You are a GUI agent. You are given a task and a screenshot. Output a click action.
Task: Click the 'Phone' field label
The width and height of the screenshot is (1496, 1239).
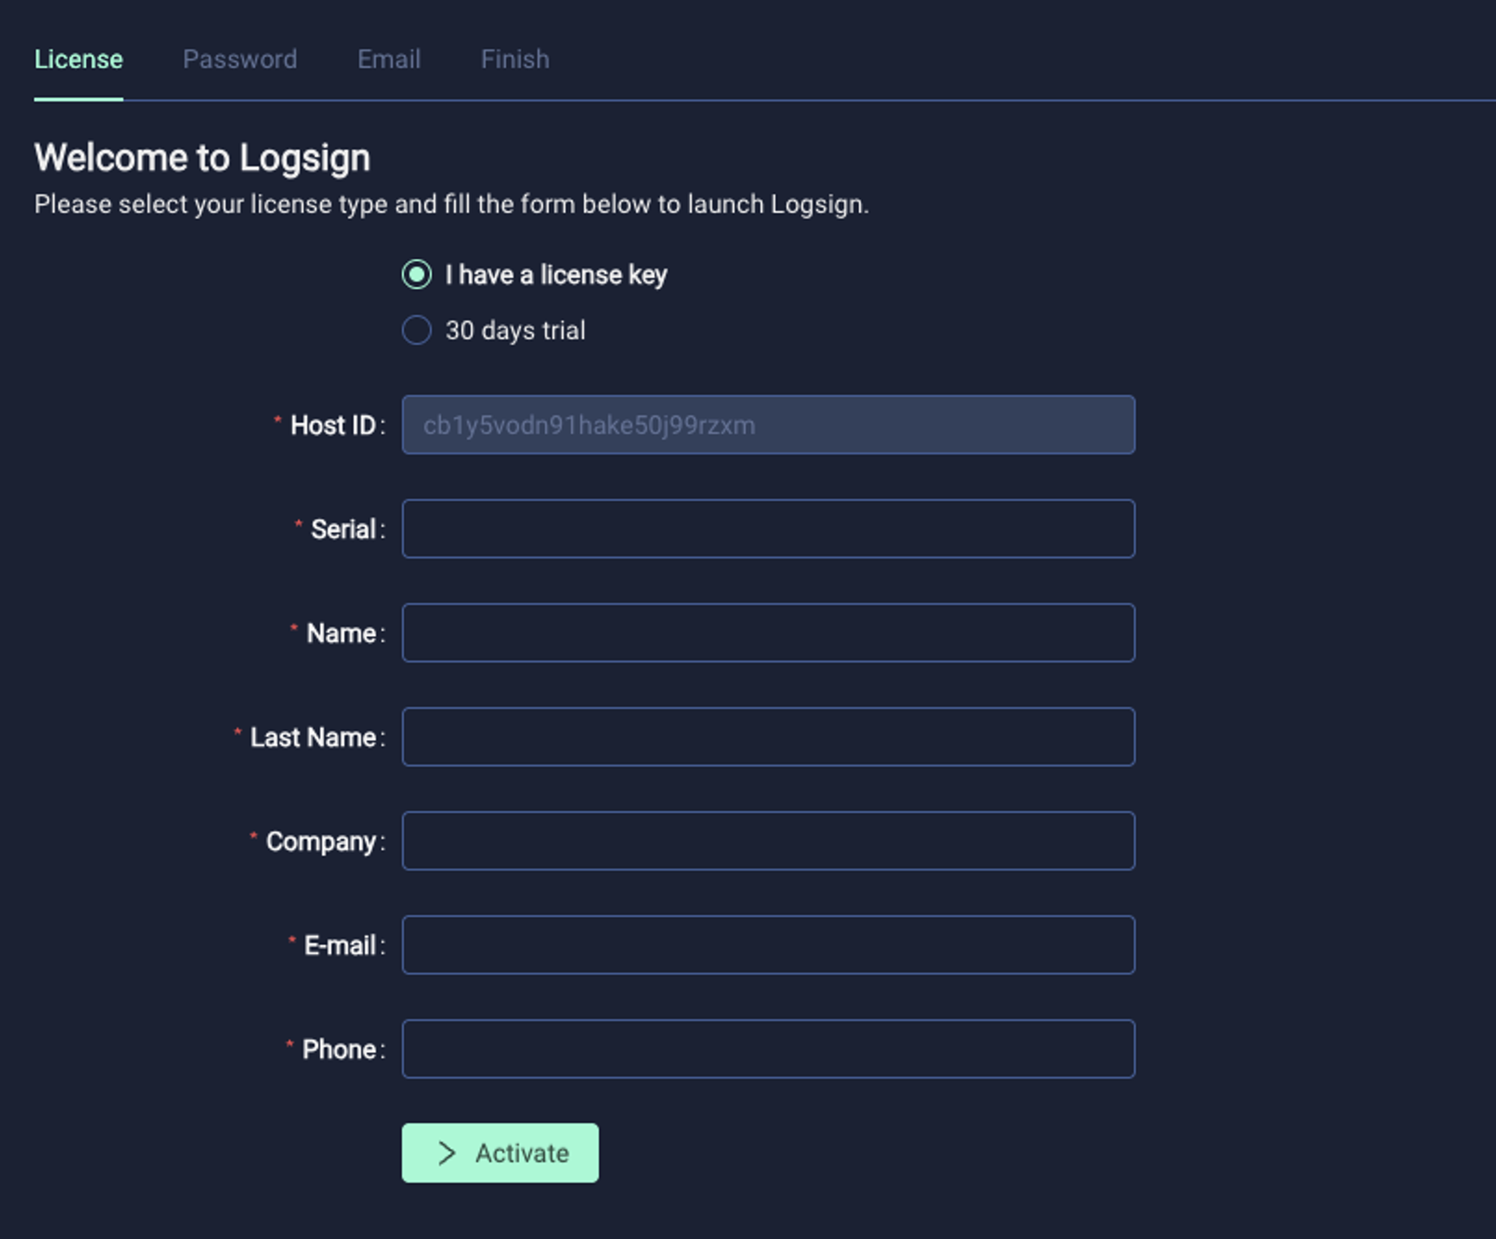click(x=339, y=1050)
